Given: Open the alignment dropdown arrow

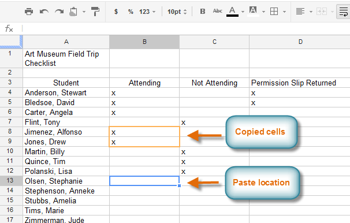Looking at the screenshot, I should pos(311,12).
